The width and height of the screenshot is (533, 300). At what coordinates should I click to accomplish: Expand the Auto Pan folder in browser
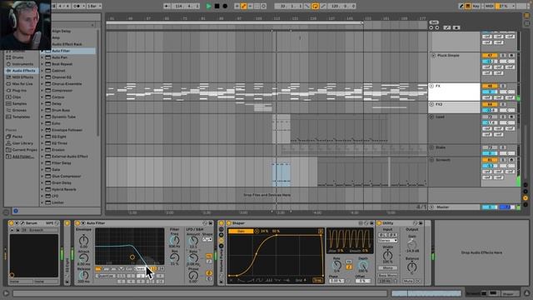42,57
